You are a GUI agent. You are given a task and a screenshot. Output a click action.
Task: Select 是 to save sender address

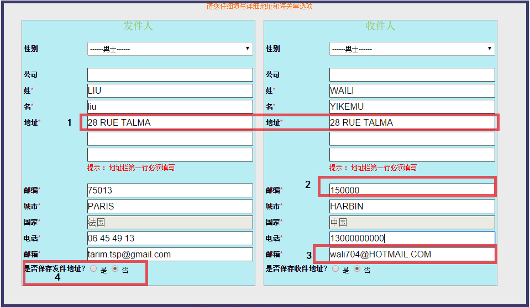pos(93,269)
